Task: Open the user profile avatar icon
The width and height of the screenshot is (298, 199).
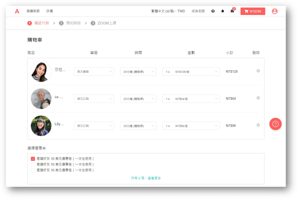Action: pos(275,11)
